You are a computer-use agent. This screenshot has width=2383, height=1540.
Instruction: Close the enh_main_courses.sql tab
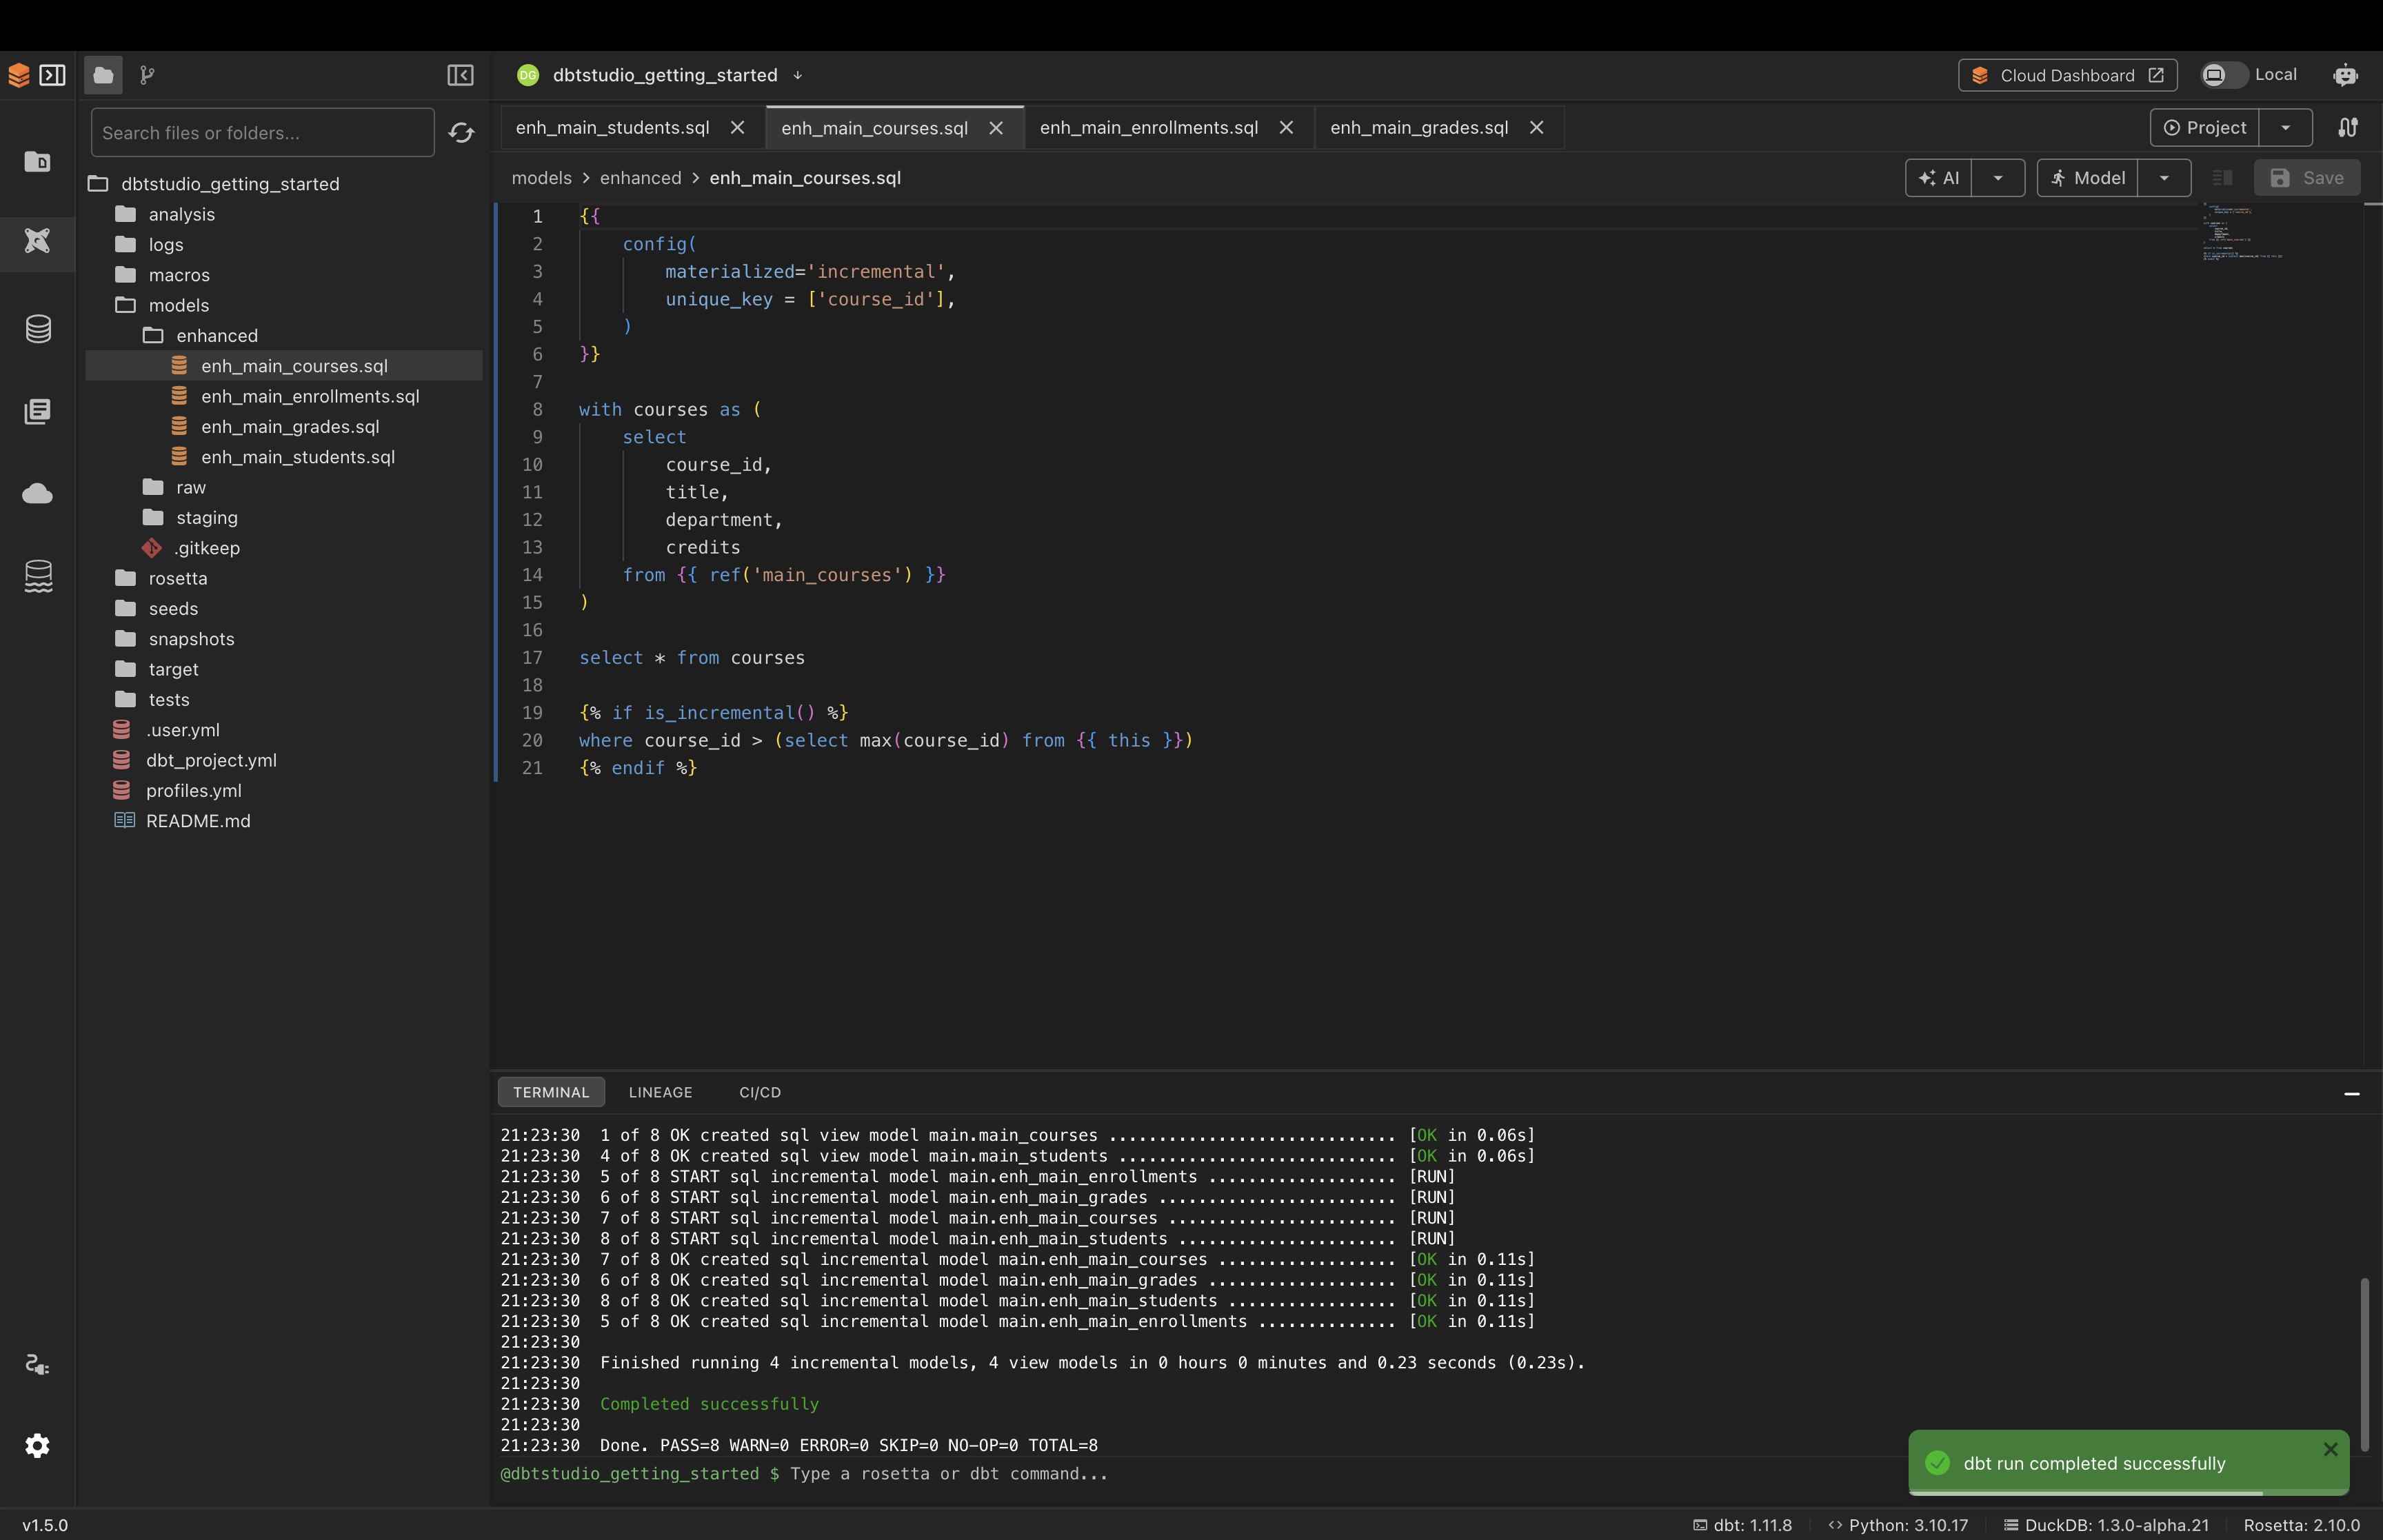pyautogui.click(x=996, y=128)
